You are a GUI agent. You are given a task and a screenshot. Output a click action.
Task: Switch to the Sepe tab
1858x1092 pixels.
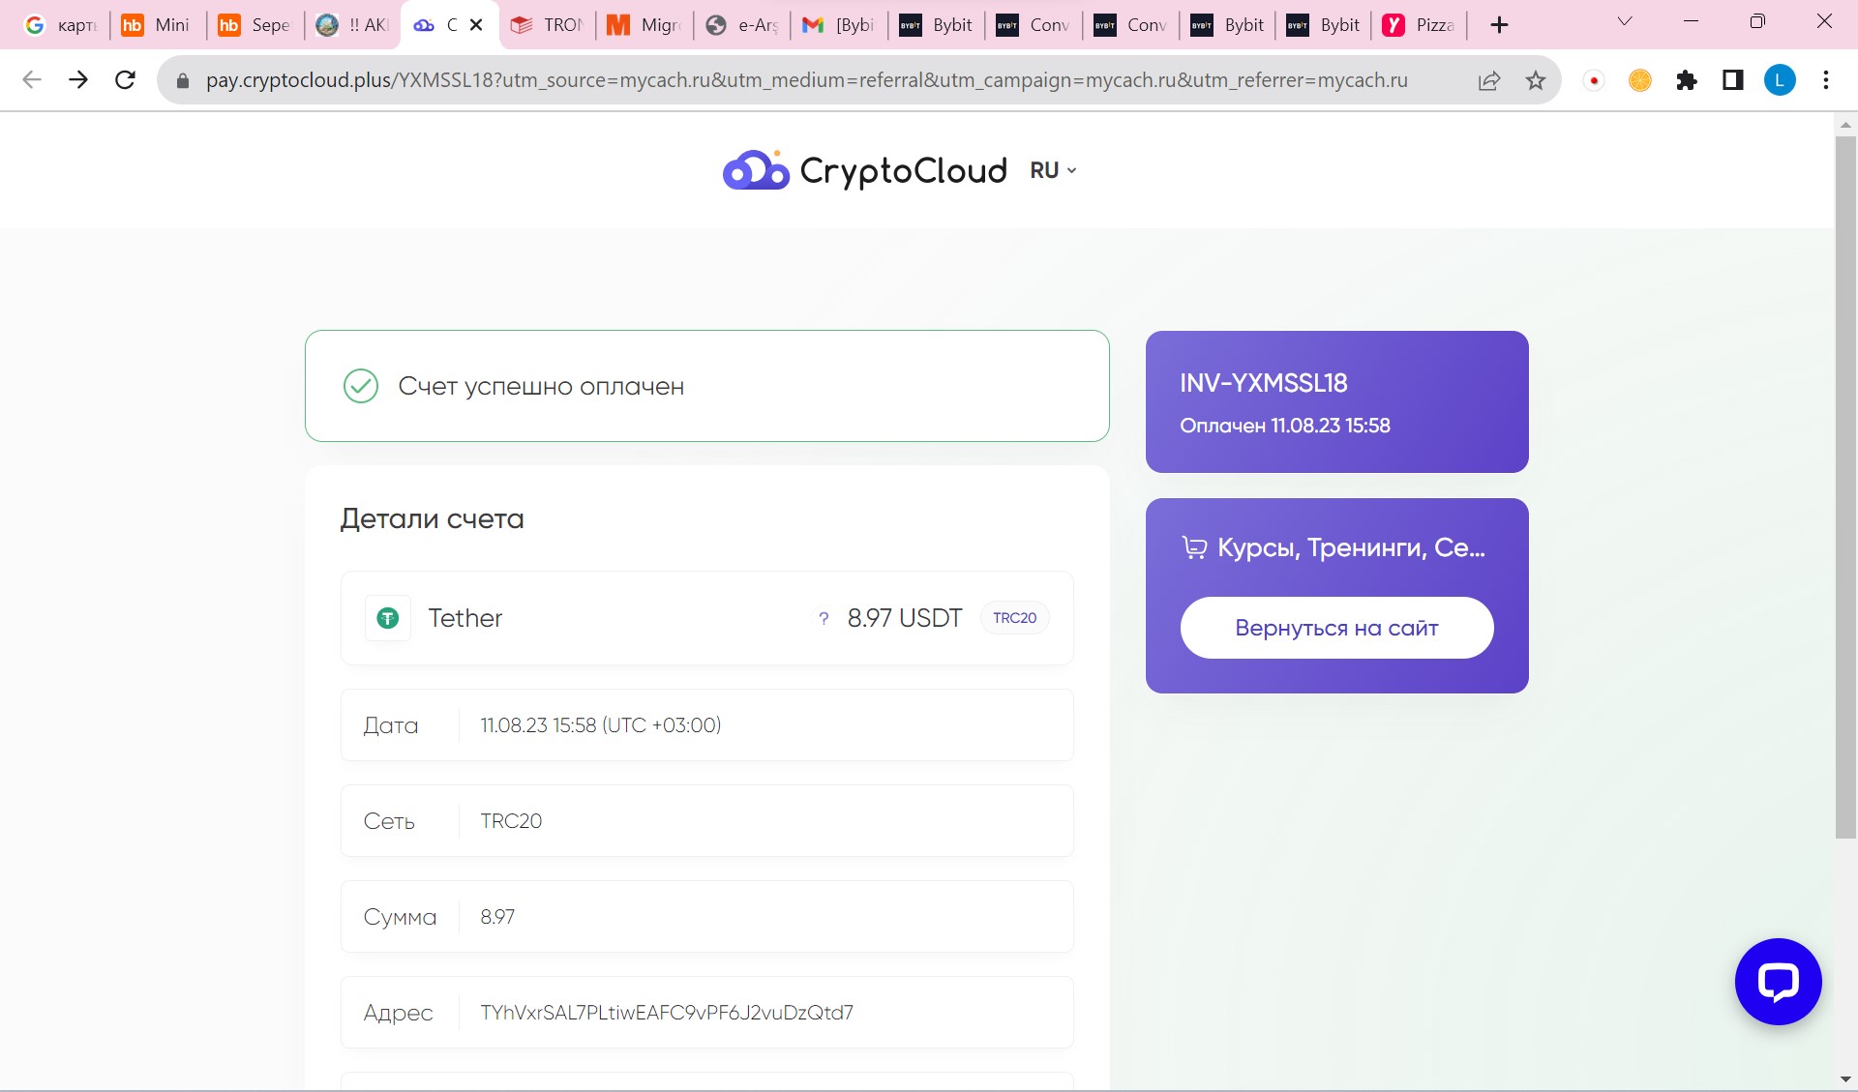255,25
